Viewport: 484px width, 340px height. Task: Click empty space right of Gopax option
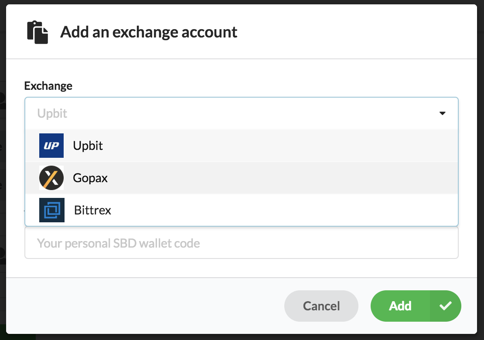[x=305, y=178]
